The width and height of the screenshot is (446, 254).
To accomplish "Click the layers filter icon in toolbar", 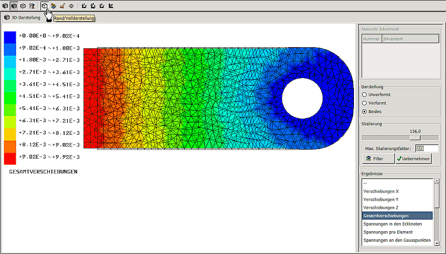I will pos(53,6).
